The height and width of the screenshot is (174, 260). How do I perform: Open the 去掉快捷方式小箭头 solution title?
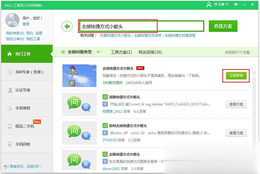pos(118,69)
